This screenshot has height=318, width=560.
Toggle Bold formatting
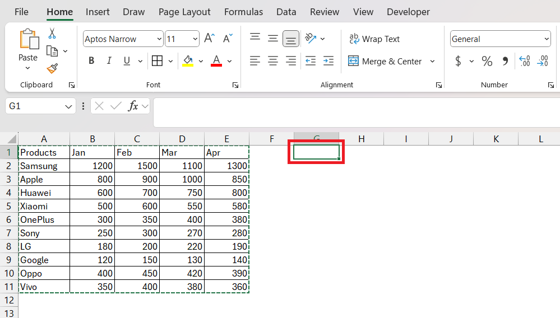pos(91,61)
